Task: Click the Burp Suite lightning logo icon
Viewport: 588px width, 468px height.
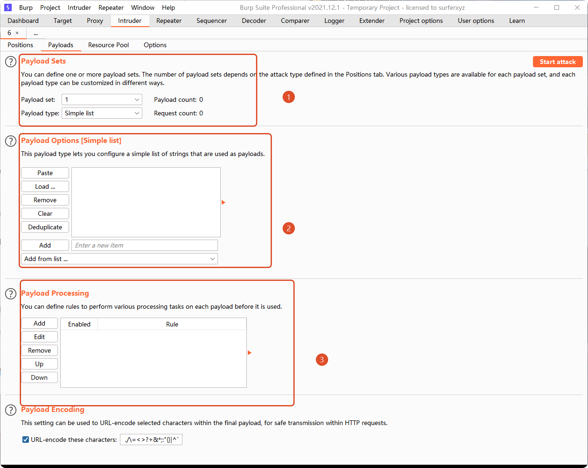Action: (7, 7)
